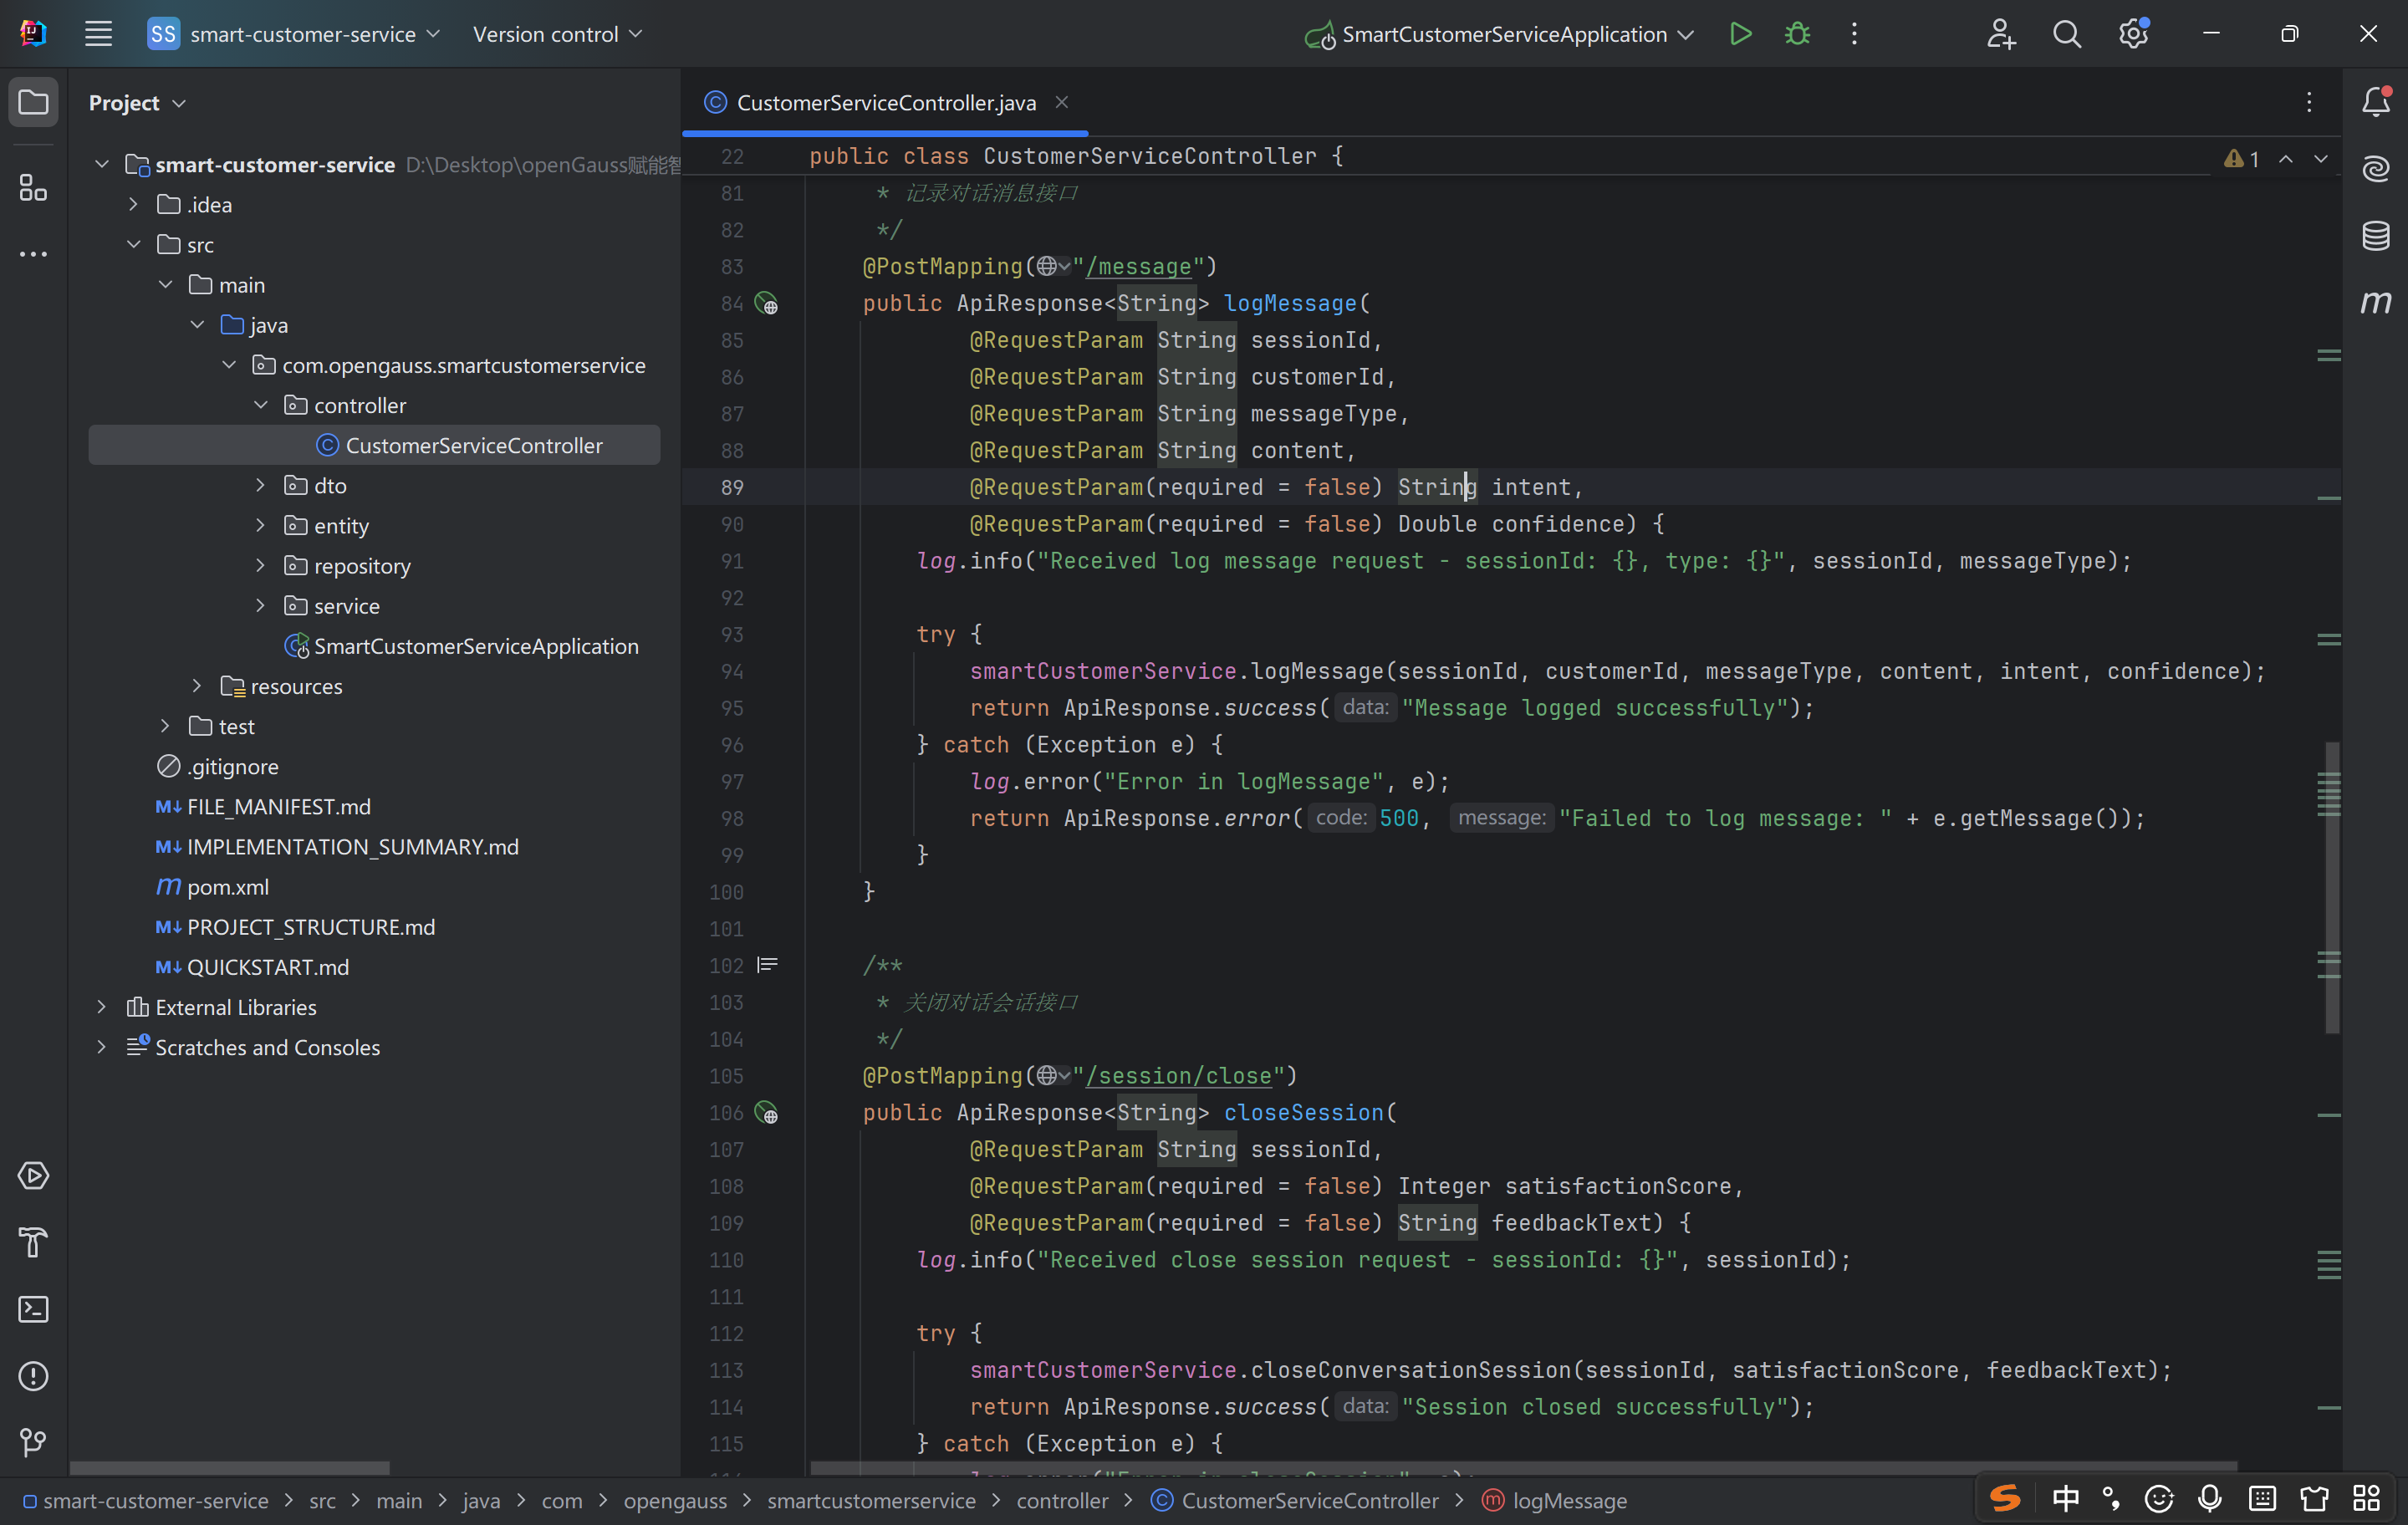Image resolution: width=2408 pixels, height=1525 pixels.
Task: Expand the dto package folder
Action: click(x=260, y=486)
